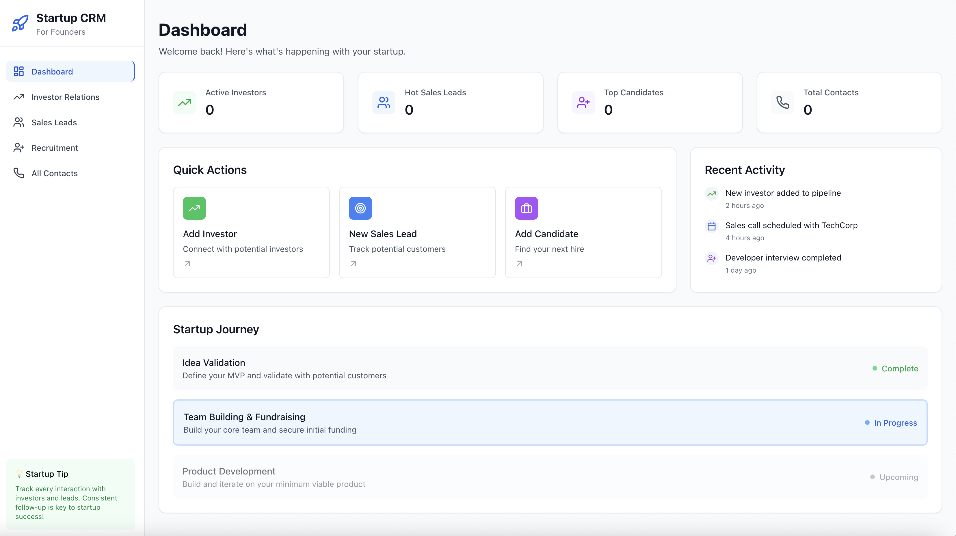This screenshot has width=956, height=536.
Task: Click 'Build your core team' description
Action: [270, 429]
